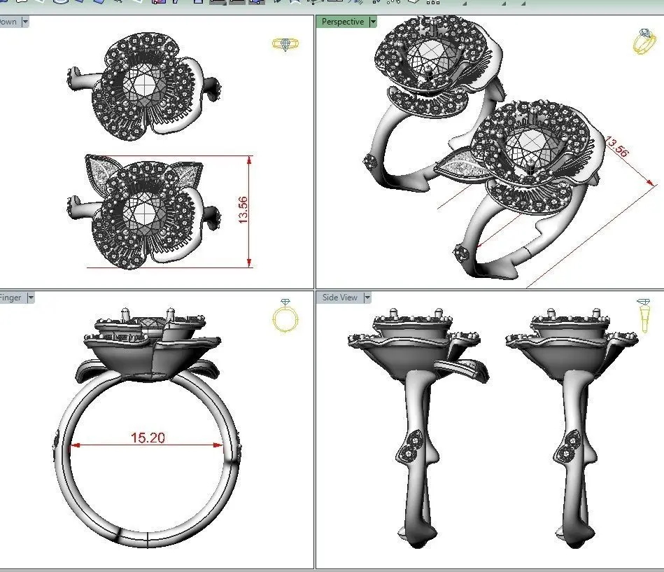664x572 pixels.
Task: Open the Perspective viewport dropdown arrow
Action: tap(373, 22)
